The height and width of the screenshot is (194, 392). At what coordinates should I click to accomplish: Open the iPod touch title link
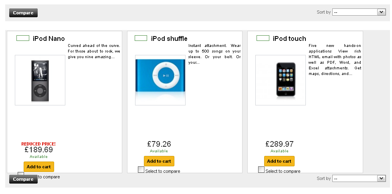pyautogui.click(x=289, y=38)
